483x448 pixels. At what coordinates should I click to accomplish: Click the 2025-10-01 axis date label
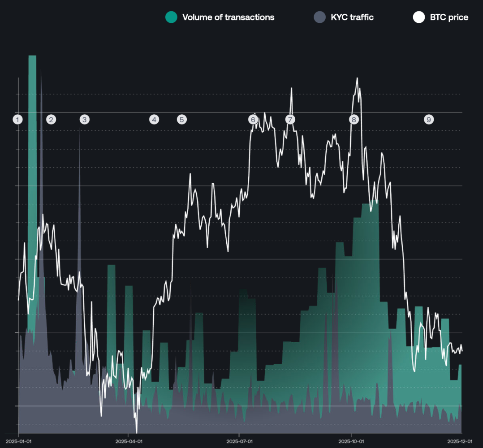(351, 441)
